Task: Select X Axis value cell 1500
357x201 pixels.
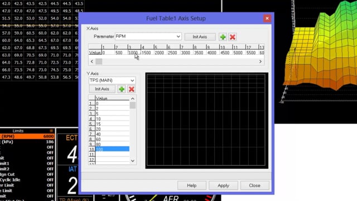Action: point(147,52)
